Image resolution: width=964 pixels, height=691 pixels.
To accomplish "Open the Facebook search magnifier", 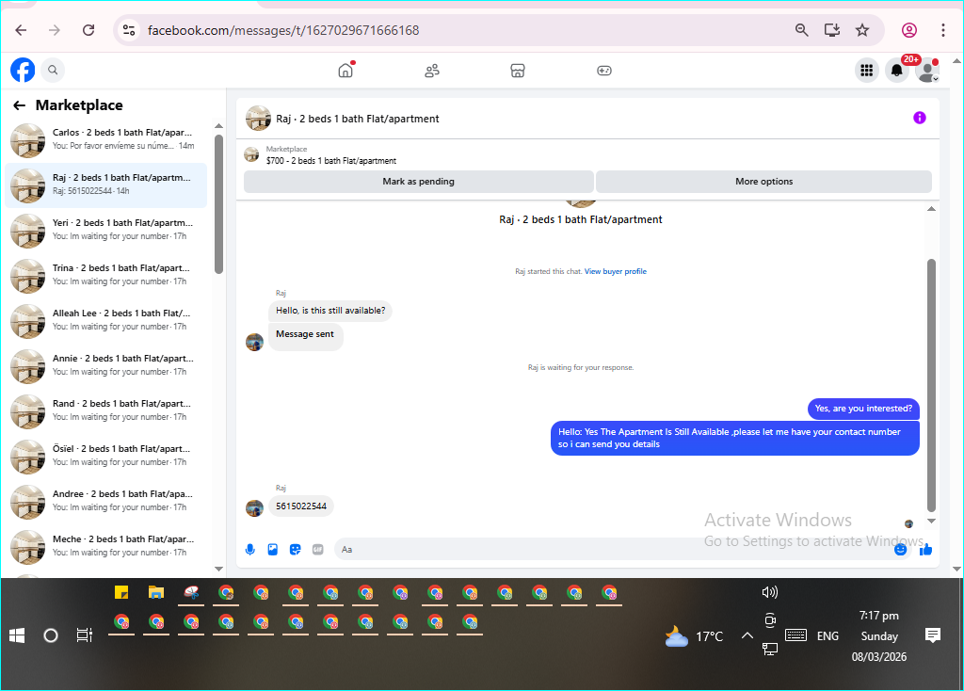I will pos(53,70).
